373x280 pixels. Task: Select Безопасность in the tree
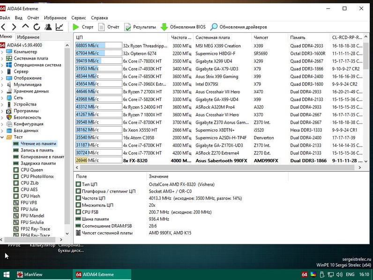tap(27, 117)
